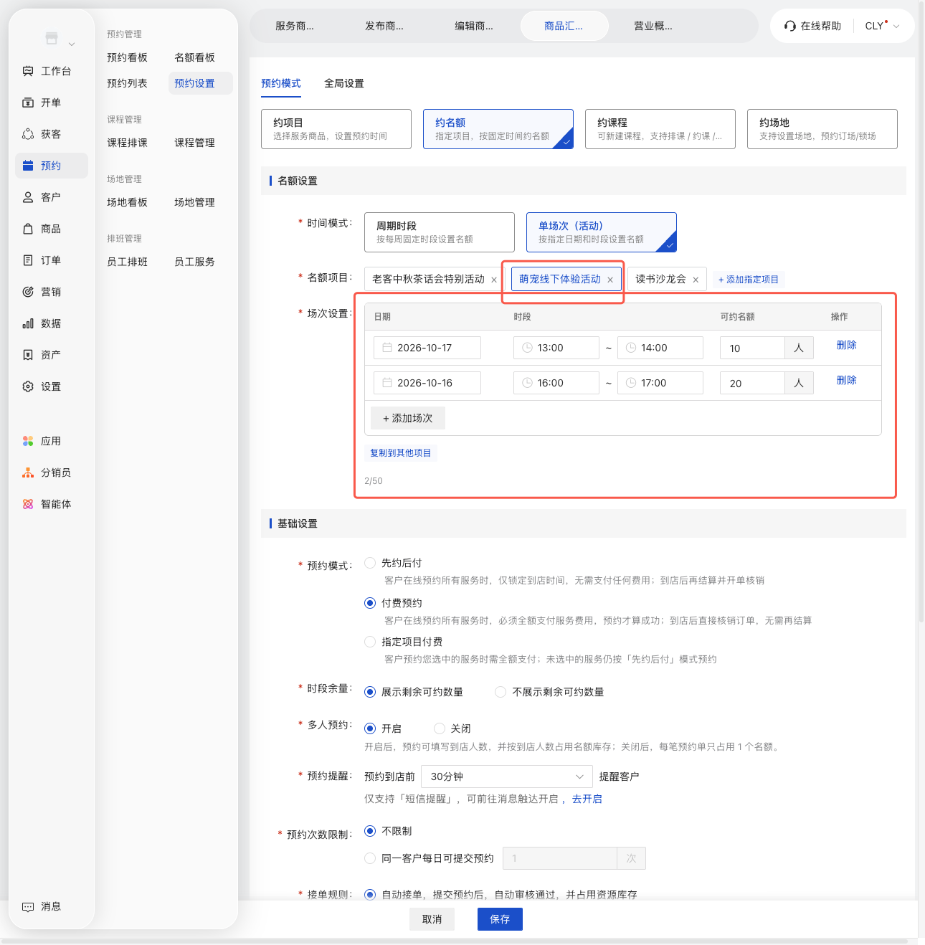The width and height of the screenshot is (925, 945).
Task: Choose 不展示剩余可约数量 radio button
Action: click(501, 692)
